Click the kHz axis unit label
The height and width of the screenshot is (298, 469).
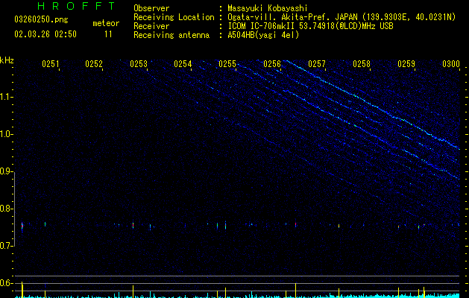point(7,60)
